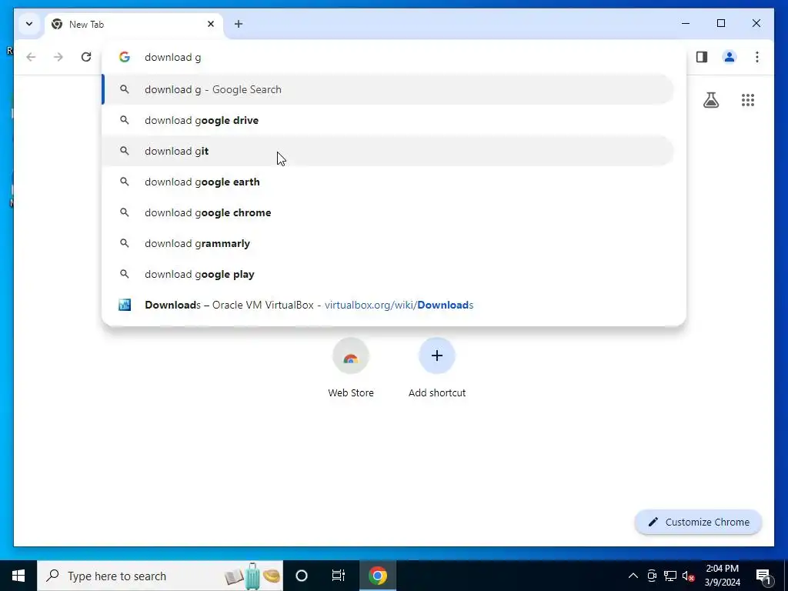Click the forward navigation arrow

[x=58, y=57]
